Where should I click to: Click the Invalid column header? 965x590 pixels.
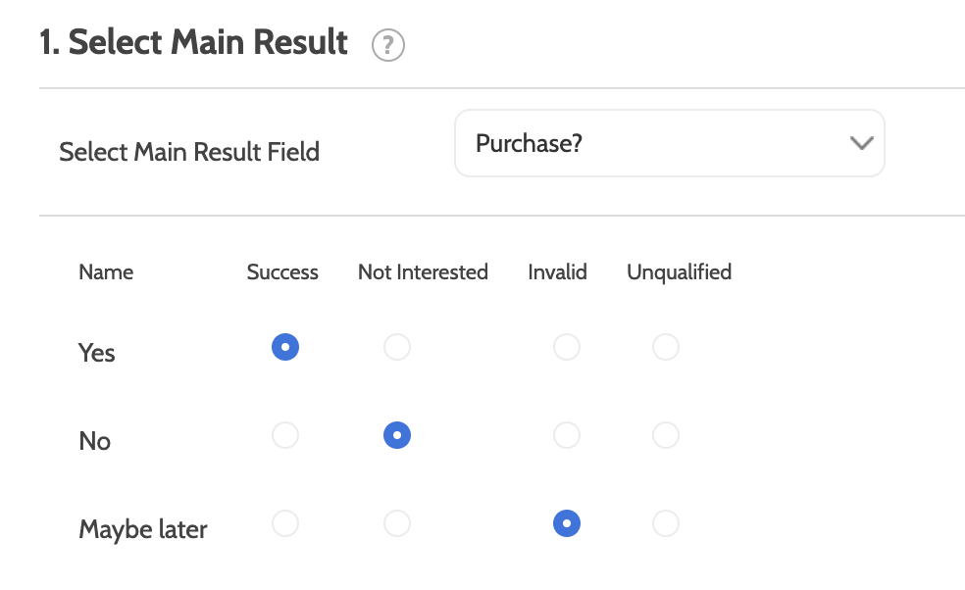click(x=557, y=272)
